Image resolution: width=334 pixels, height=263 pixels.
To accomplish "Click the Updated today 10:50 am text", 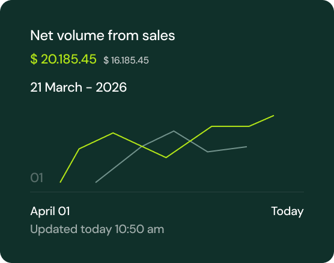I will point(97,229).
